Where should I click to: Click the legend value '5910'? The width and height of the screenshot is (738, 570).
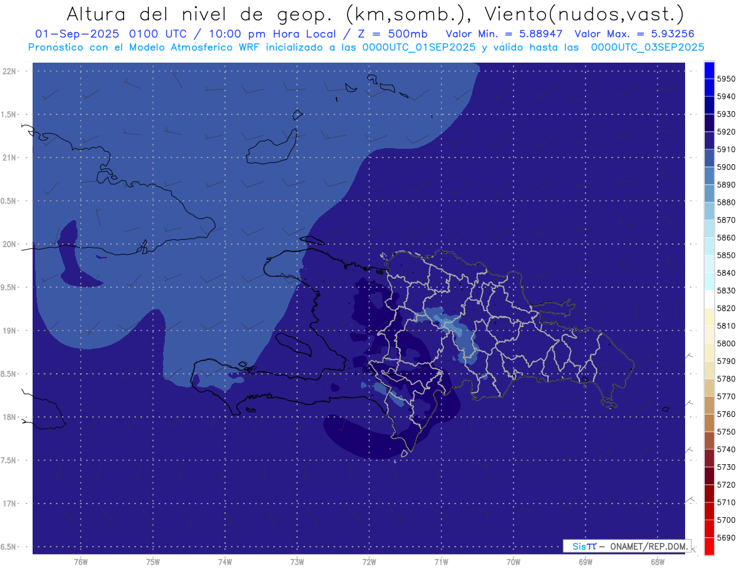(x=726, y=149)
